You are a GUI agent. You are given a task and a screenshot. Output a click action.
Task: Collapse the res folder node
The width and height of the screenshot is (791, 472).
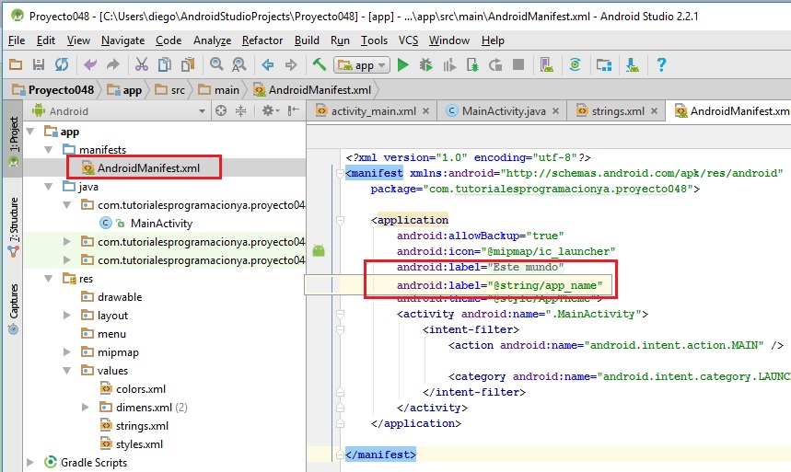click(x=49, y=279)
